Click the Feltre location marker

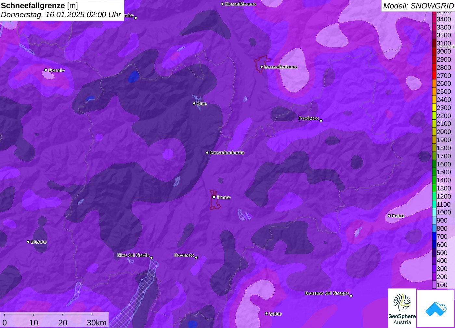point(389,216)
